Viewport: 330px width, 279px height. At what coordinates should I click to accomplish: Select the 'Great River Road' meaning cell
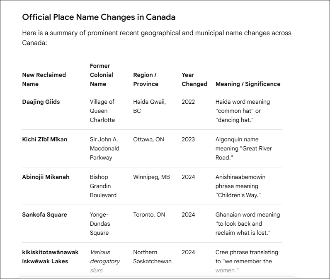point(244,148)
